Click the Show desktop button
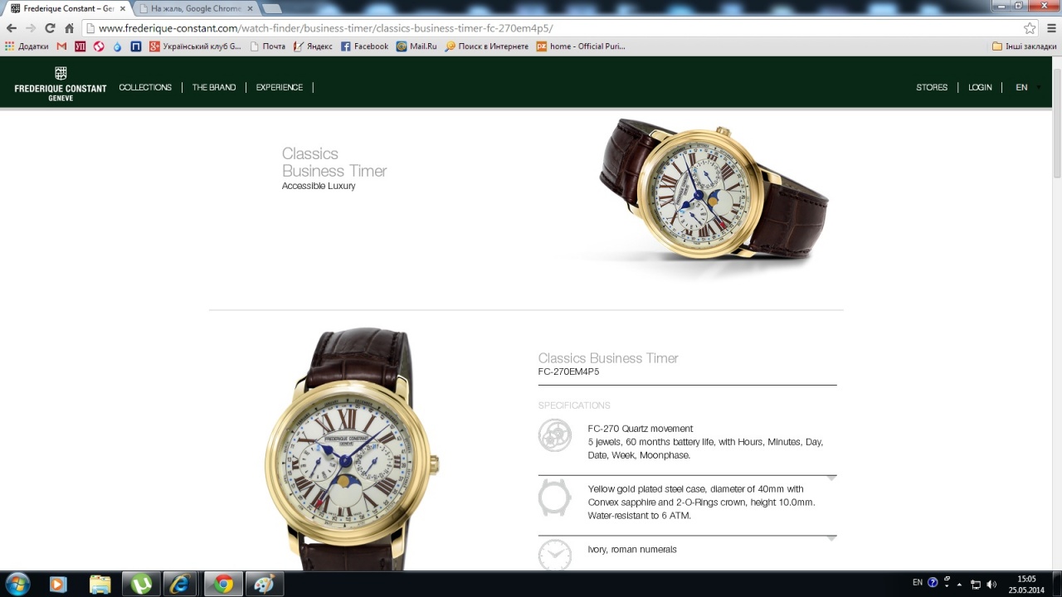1062x597 pixels. pyautogui.click(x=1056, y=584)
